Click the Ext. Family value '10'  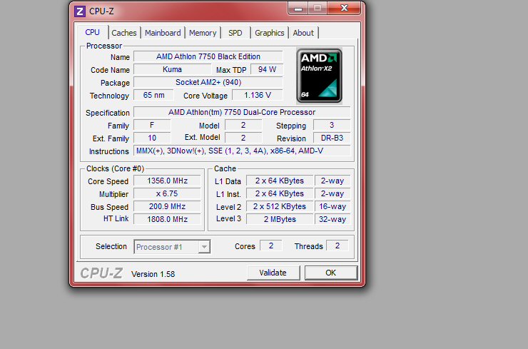(152, 138)
